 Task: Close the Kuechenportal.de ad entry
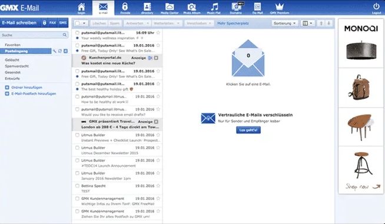point(156,58)
